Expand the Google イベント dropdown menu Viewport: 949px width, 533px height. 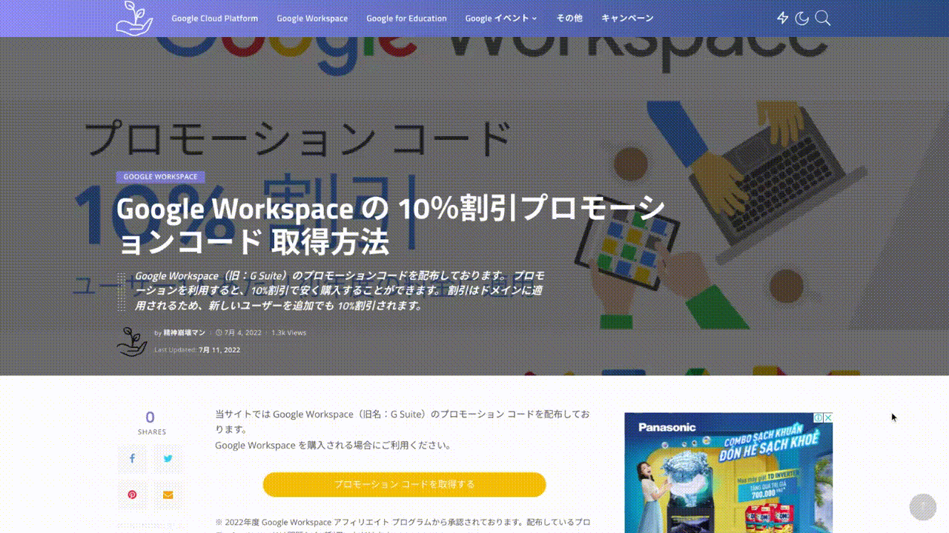tap(501, 19)
